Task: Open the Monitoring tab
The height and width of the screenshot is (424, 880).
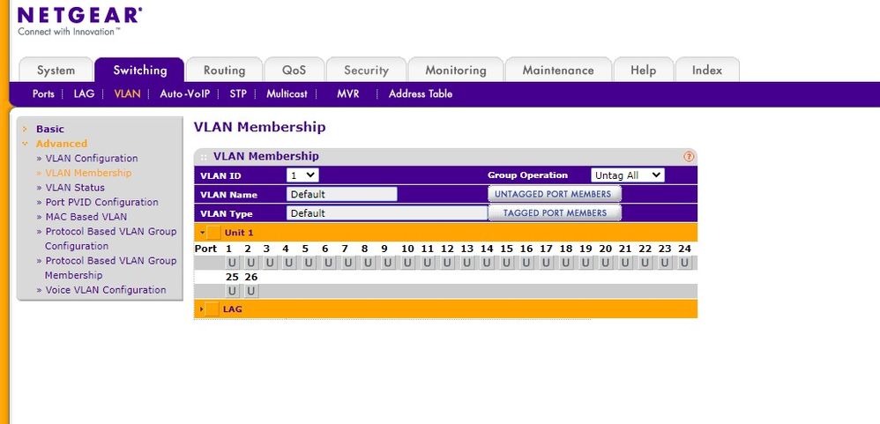Action: (455, 71)
